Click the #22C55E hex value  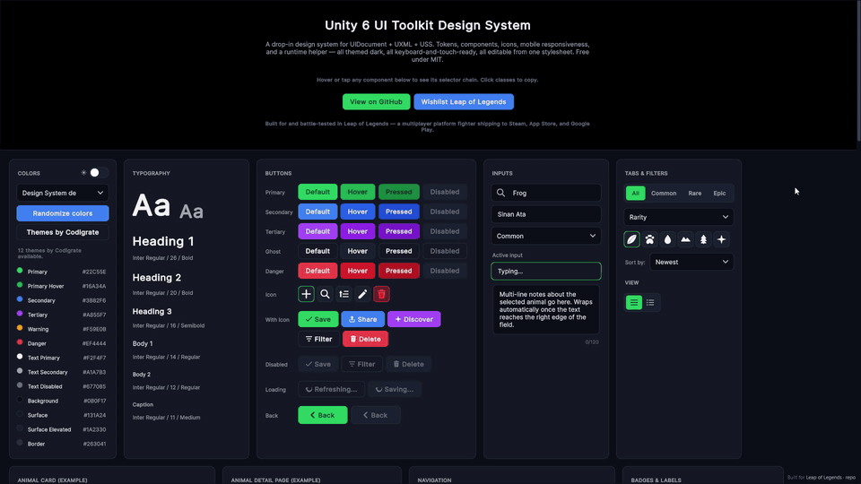click(x=94, y=272)
